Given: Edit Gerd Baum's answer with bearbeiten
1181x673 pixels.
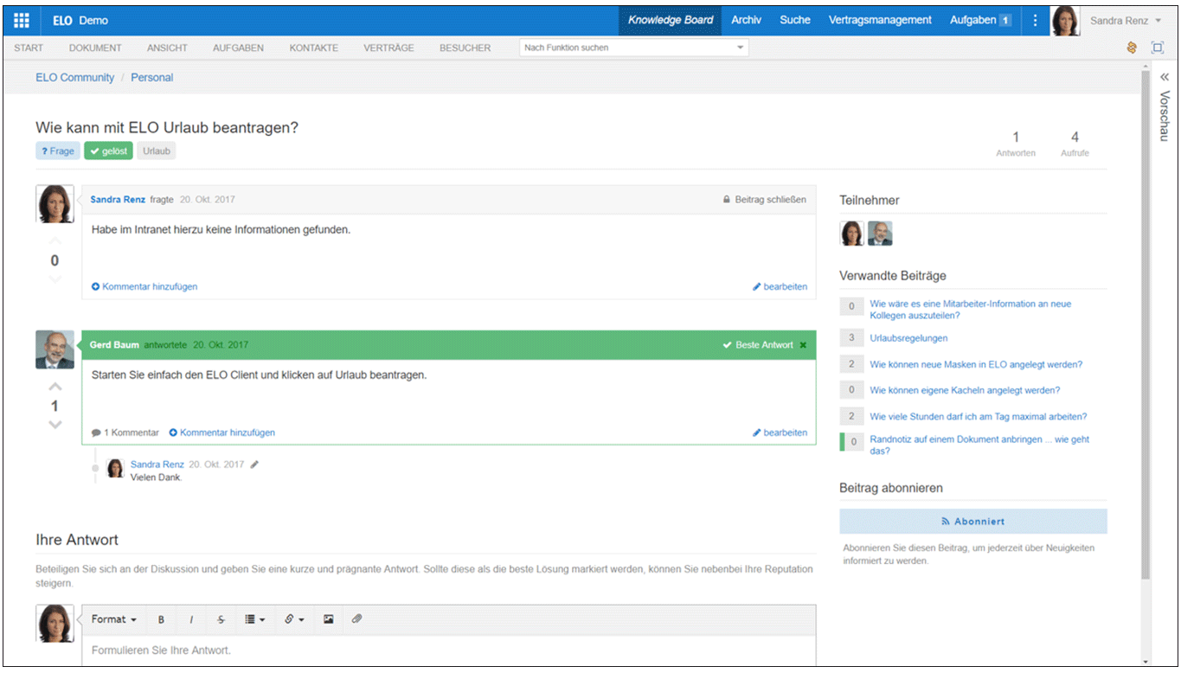Looking at the screenshot, I should point(780,433).
